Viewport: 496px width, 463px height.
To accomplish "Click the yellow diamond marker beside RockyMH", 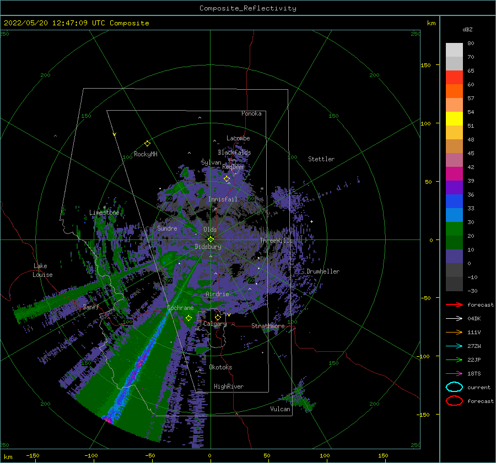I will pos(147,144).
